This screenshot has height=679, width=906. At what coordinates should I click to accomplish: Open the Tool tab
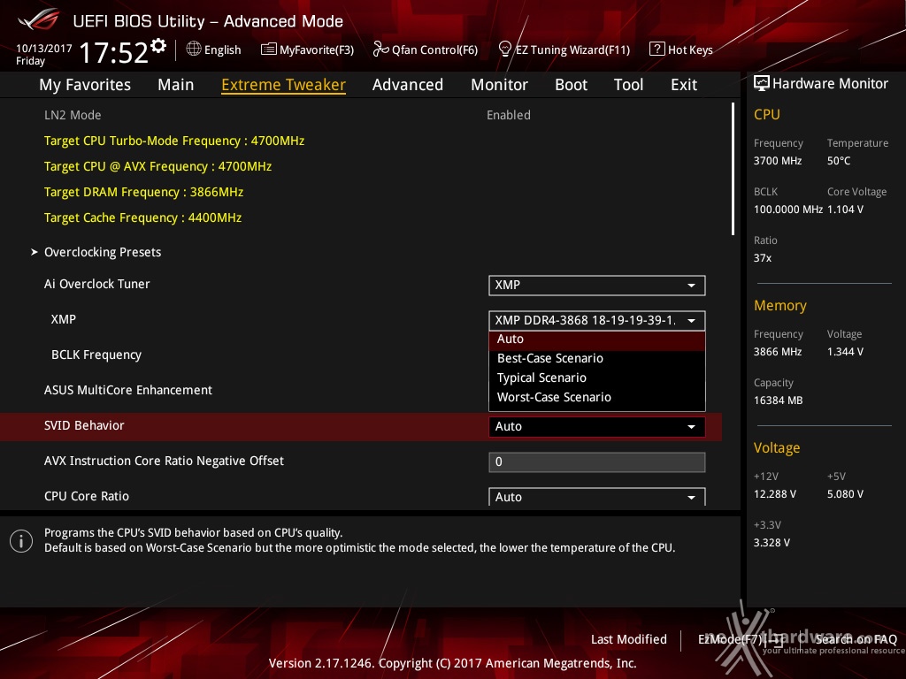point(629,85)
